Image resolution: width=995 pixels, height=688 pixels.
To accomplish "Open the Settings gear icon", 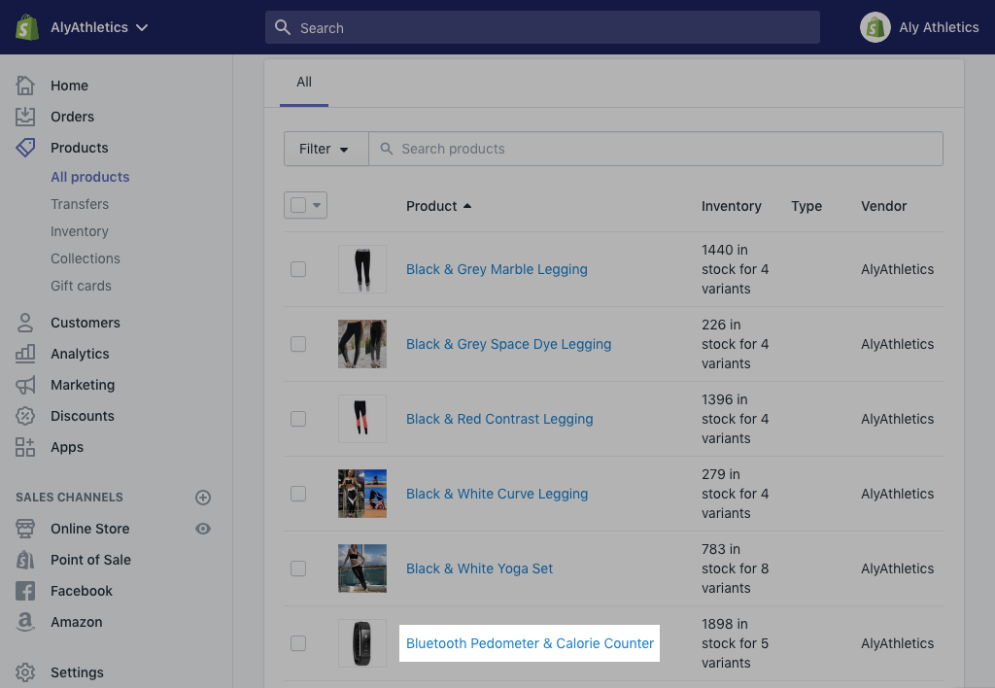I will pos(26,672).
